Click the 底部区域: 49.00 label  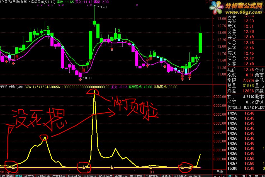click(140, 87)
